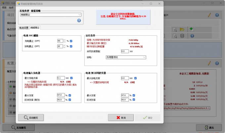Click charger 最大效率 field 97.0
The image size is (225, 133).
61,95
